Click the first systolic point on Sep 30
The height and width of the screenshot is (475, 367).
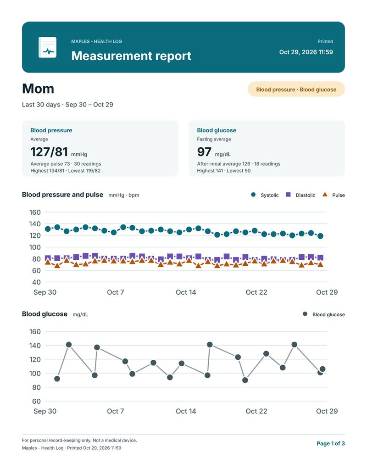(x=48, y=229)
